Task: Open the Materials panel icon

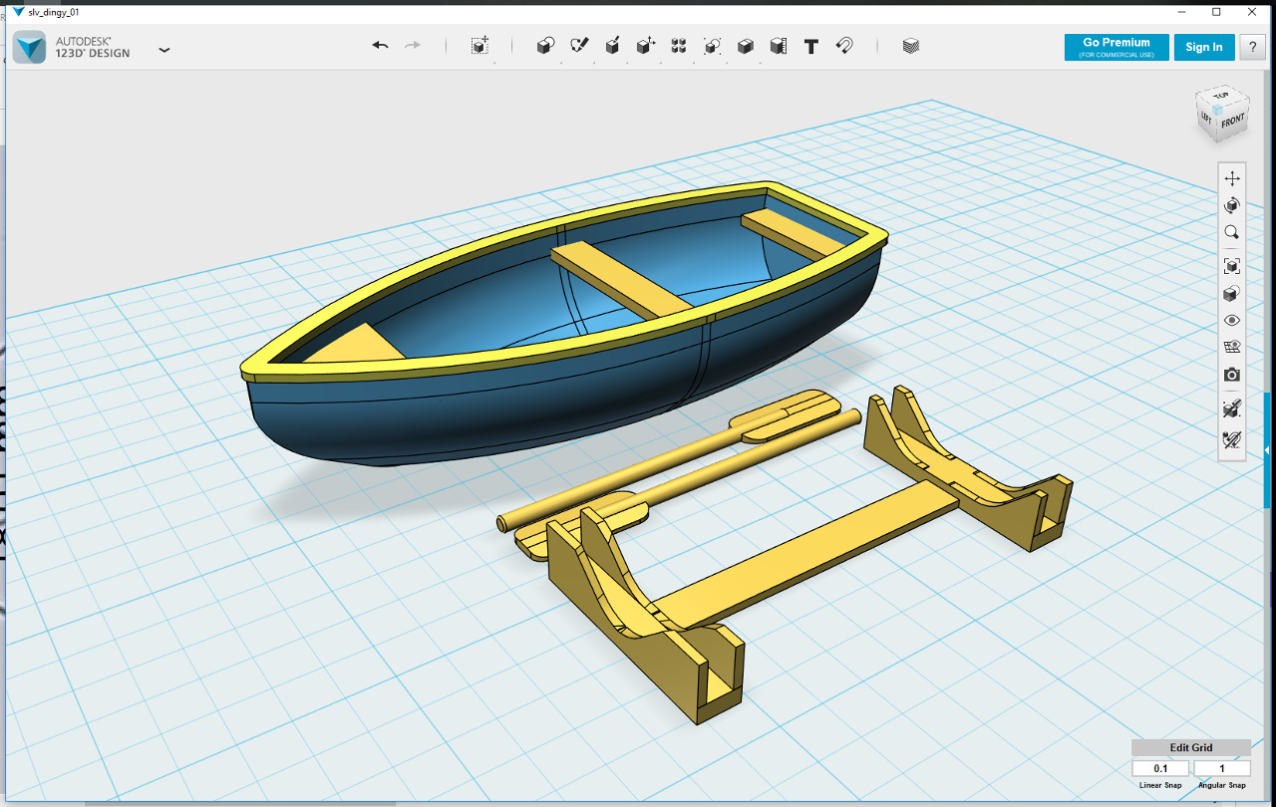Action: [910, 46]
